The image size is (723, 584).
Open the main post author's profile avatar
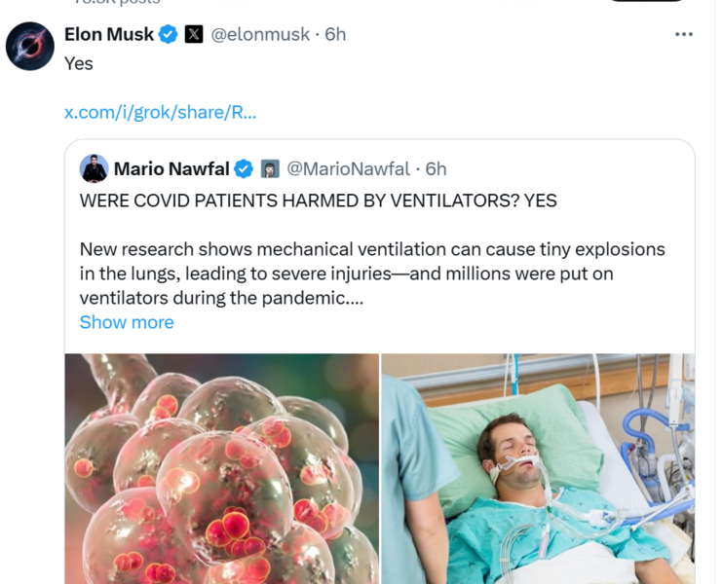coord(30,46)
